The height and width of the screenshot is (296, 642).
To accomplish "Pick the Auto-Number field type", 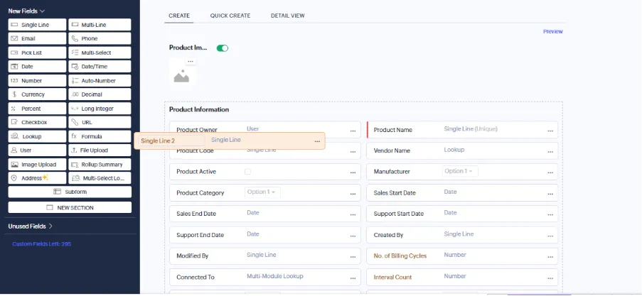I will (100, 80).
